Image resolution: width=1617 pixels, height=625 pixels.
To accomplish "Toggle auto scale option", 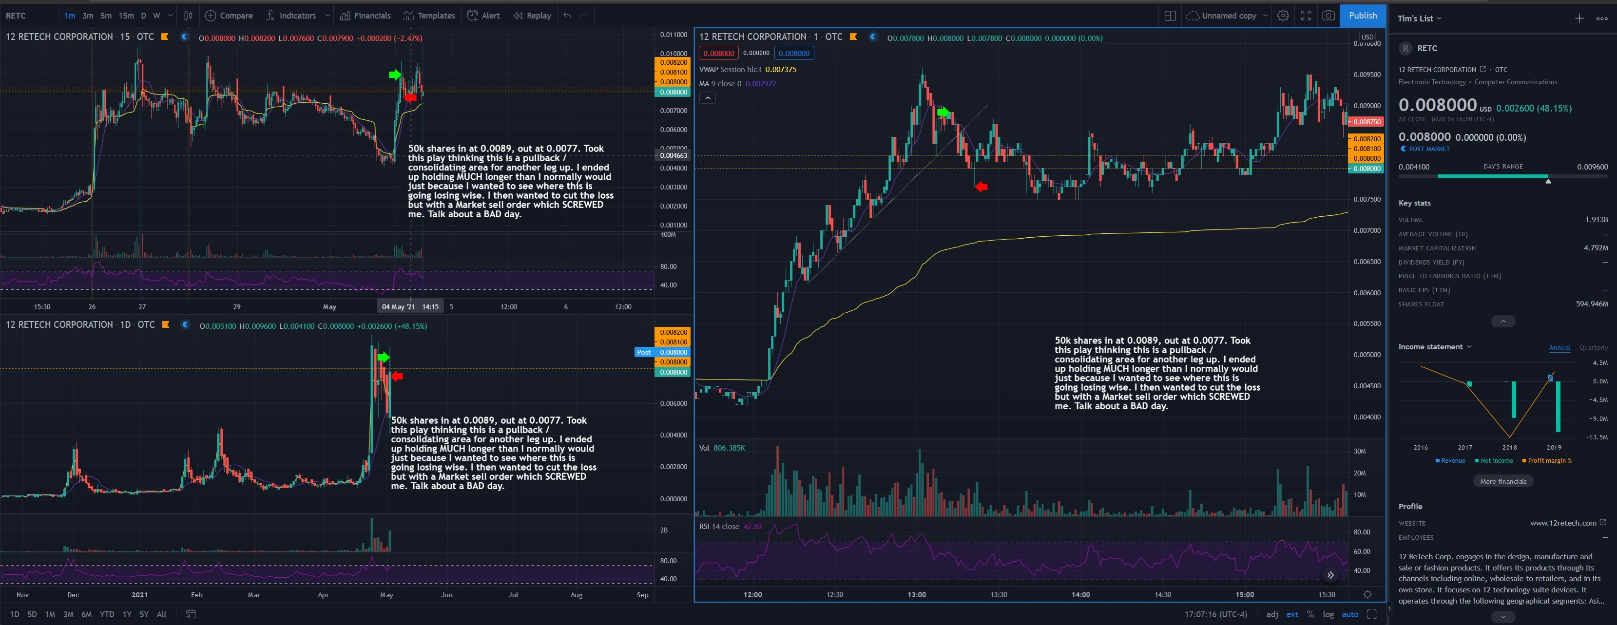I will tap(1349, 614).
